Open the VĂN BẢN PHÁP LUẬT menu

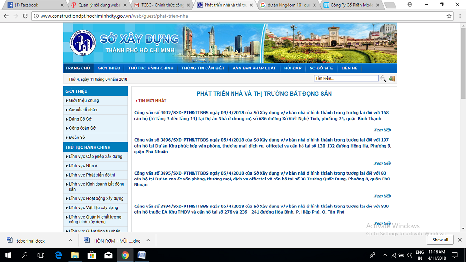tap(254, 68)
